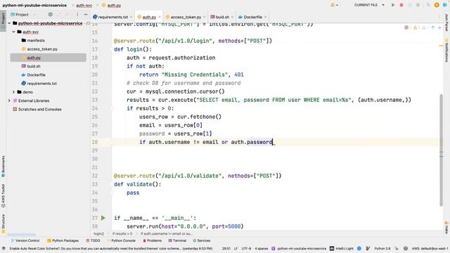450x253 pixels.
Task: Click the editor vertical scrollbar
Action: coord(441,150)
